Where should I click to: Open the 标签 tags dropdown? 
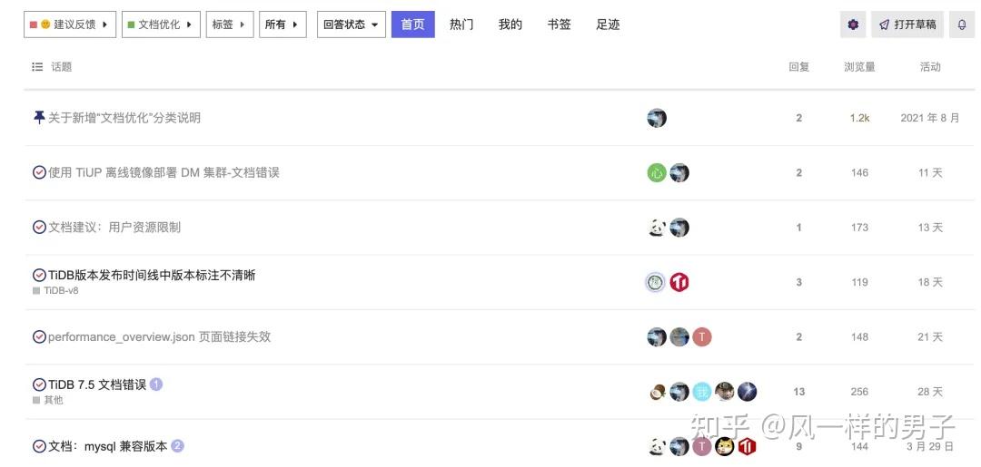(x=229, y=24)
